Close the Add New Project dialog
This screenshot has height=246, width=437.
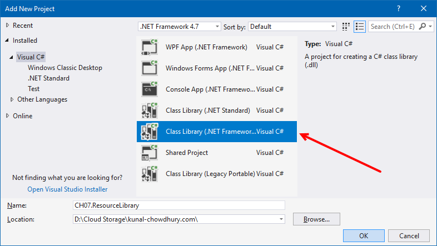point(424,9)
